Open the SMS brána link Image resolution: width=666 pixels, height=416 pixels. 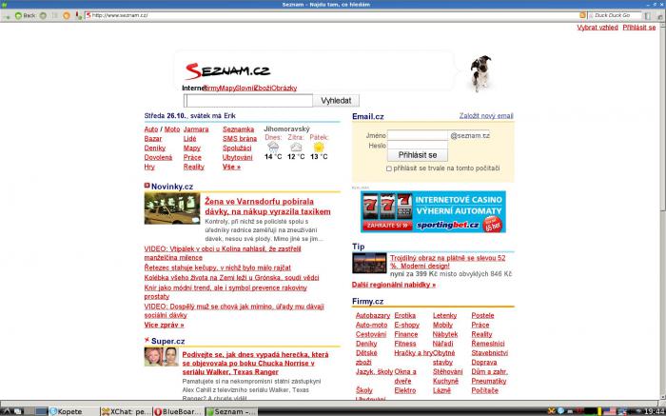pyautogui.click(x=240, y=139)
